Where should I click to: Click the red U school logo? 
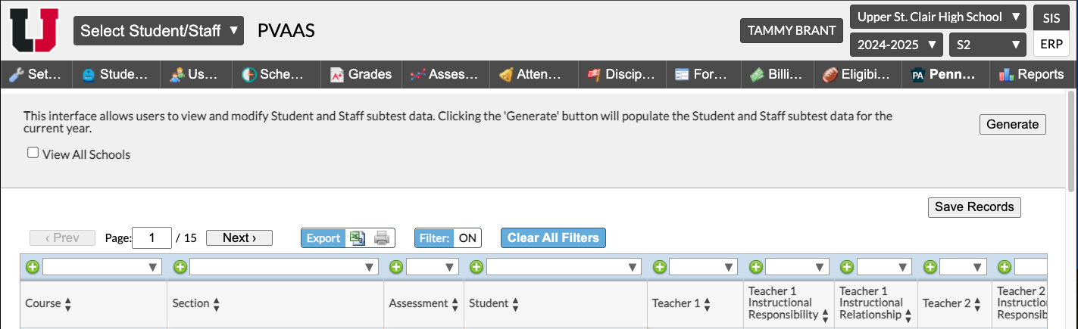tap(34, 30)
